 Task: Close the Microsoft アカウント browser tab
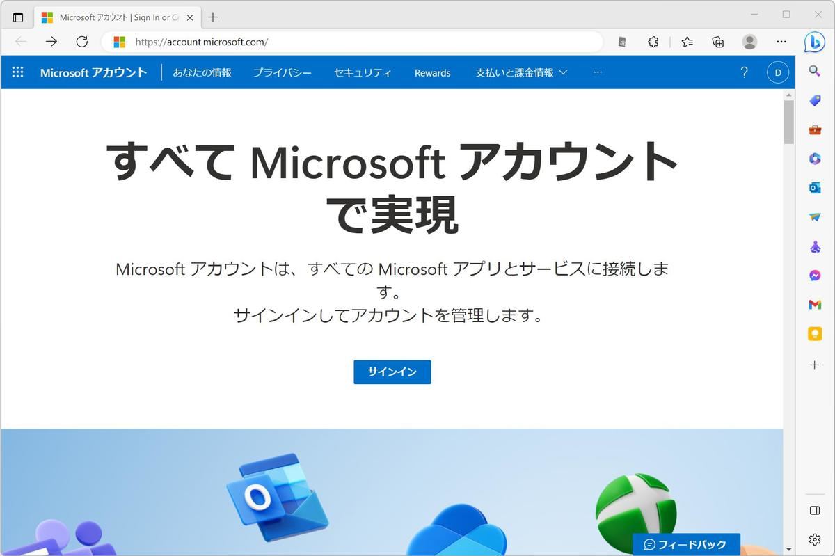(190, 17)
